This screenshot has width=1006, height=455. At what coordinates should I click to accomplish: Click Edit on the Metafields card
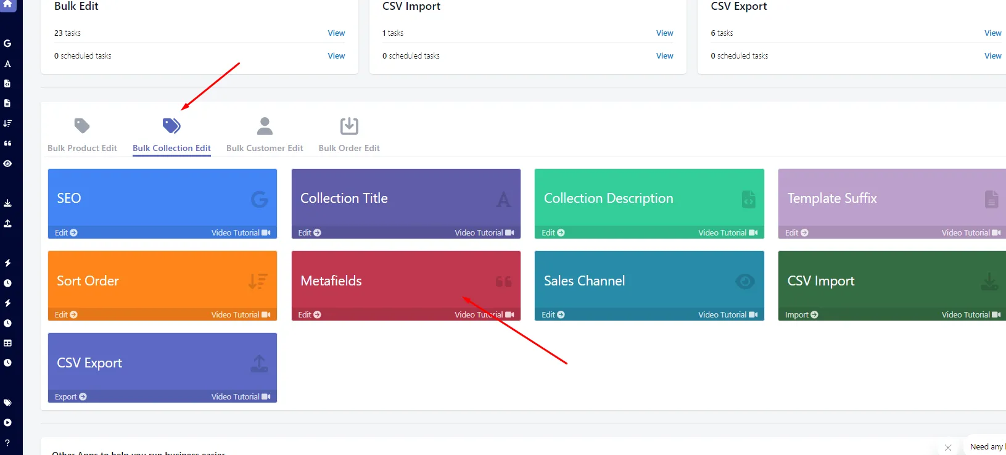coord(310,314)
